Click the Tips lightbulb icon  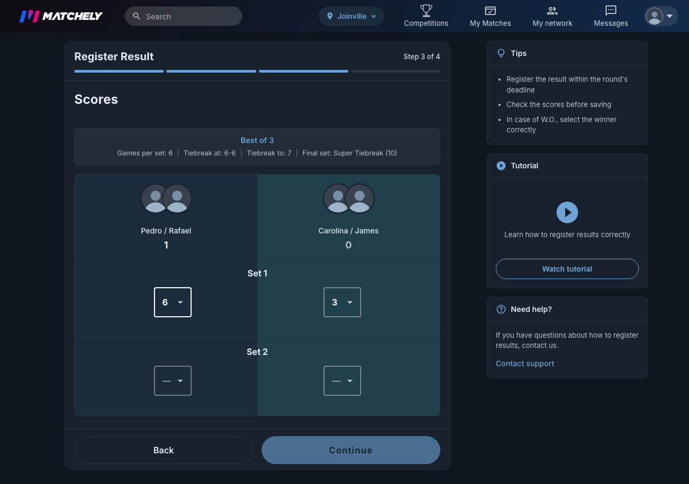501,53
